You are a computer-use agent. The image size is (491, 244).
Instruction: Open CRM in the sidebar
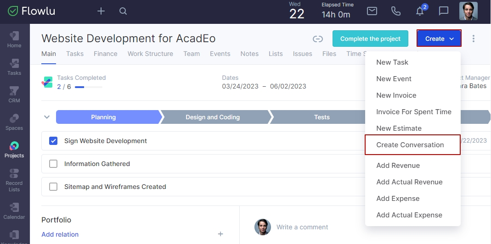click(x=14, y=95)
